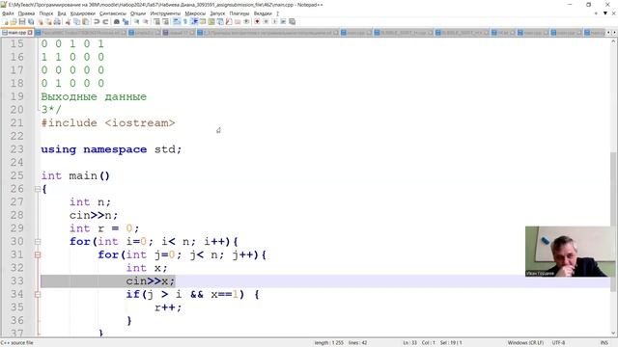This screenshot has width=618, height=347.
Task: Click 'UTF-8' encoding in status bar
Action: point(558,343)
